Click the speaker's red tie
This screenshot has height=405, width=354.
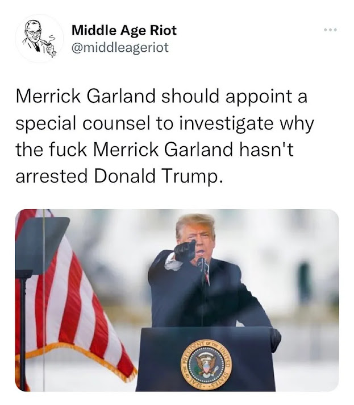coord(207,276)
